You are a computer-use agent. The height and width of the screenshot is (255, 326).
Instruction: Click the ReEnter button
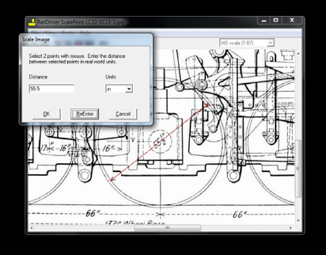(x=84, y=114)
